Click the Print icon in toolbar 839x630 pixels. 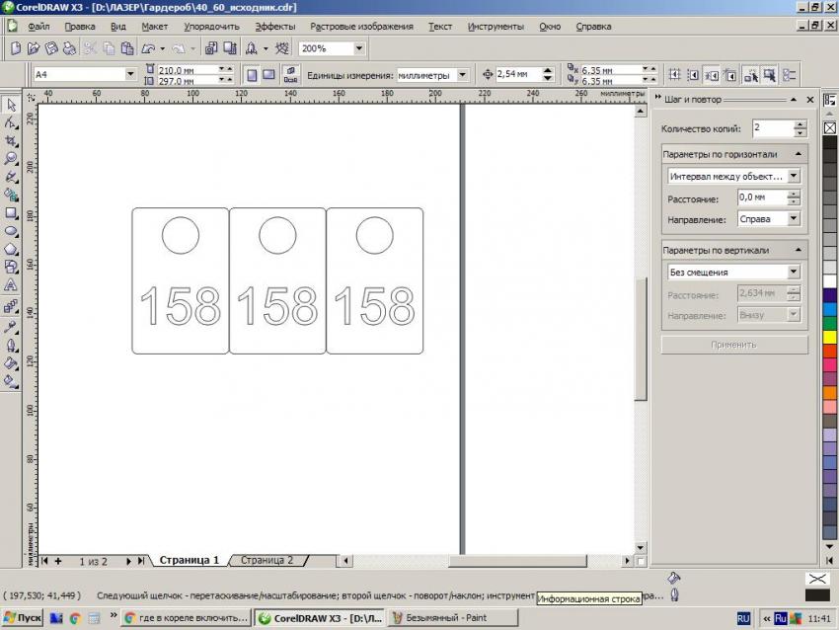pos(68,47)
